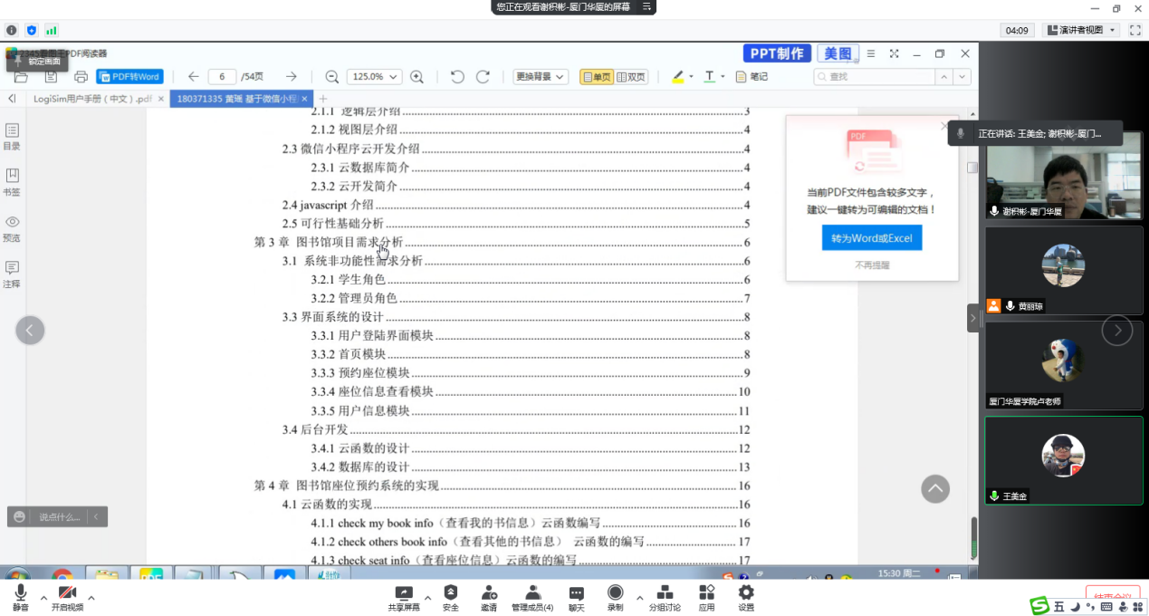Go to next page arrow
The image size is (1149, 616).
point(291,77)
